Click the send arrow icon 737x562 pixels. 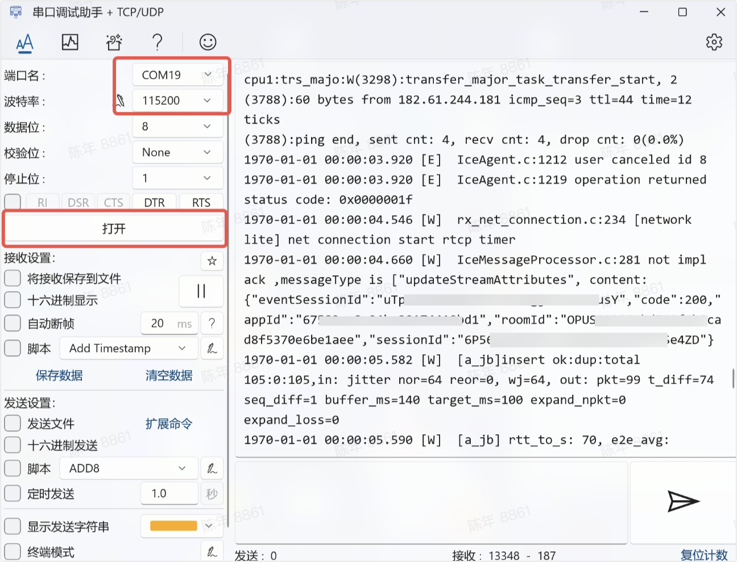tap(682, 501)
